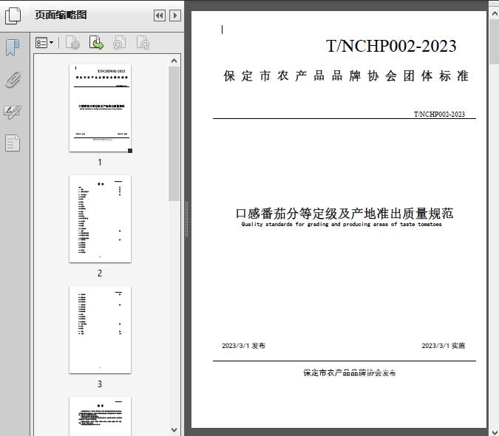499x436 pixels.
Task: Click small T/NCHP002-2023 above the line
Action: pos(439,114)
